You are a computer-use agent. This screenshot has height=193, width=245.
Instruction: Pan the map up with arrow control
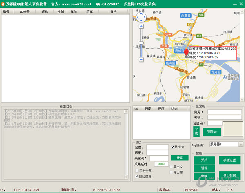(141, 13)
